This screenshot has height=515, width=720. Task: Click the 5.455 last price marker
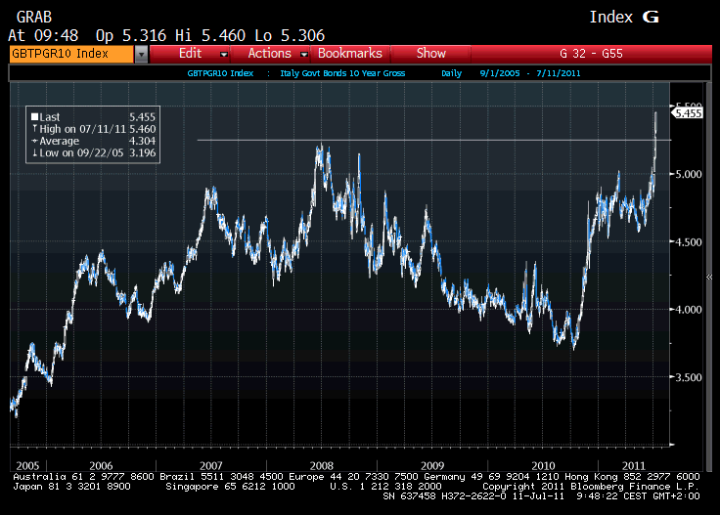coord(687,113)
